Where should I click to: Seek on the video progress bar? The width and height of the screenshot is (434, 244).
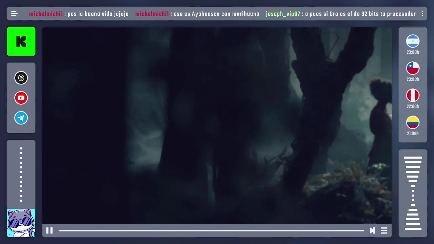pos(211,231)
